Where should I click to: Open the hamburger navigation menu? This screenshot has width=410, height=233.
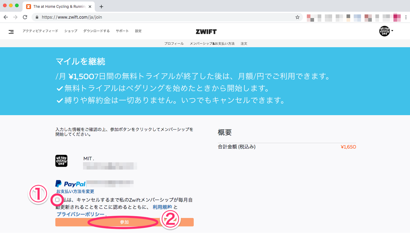(x=11, y=31)
